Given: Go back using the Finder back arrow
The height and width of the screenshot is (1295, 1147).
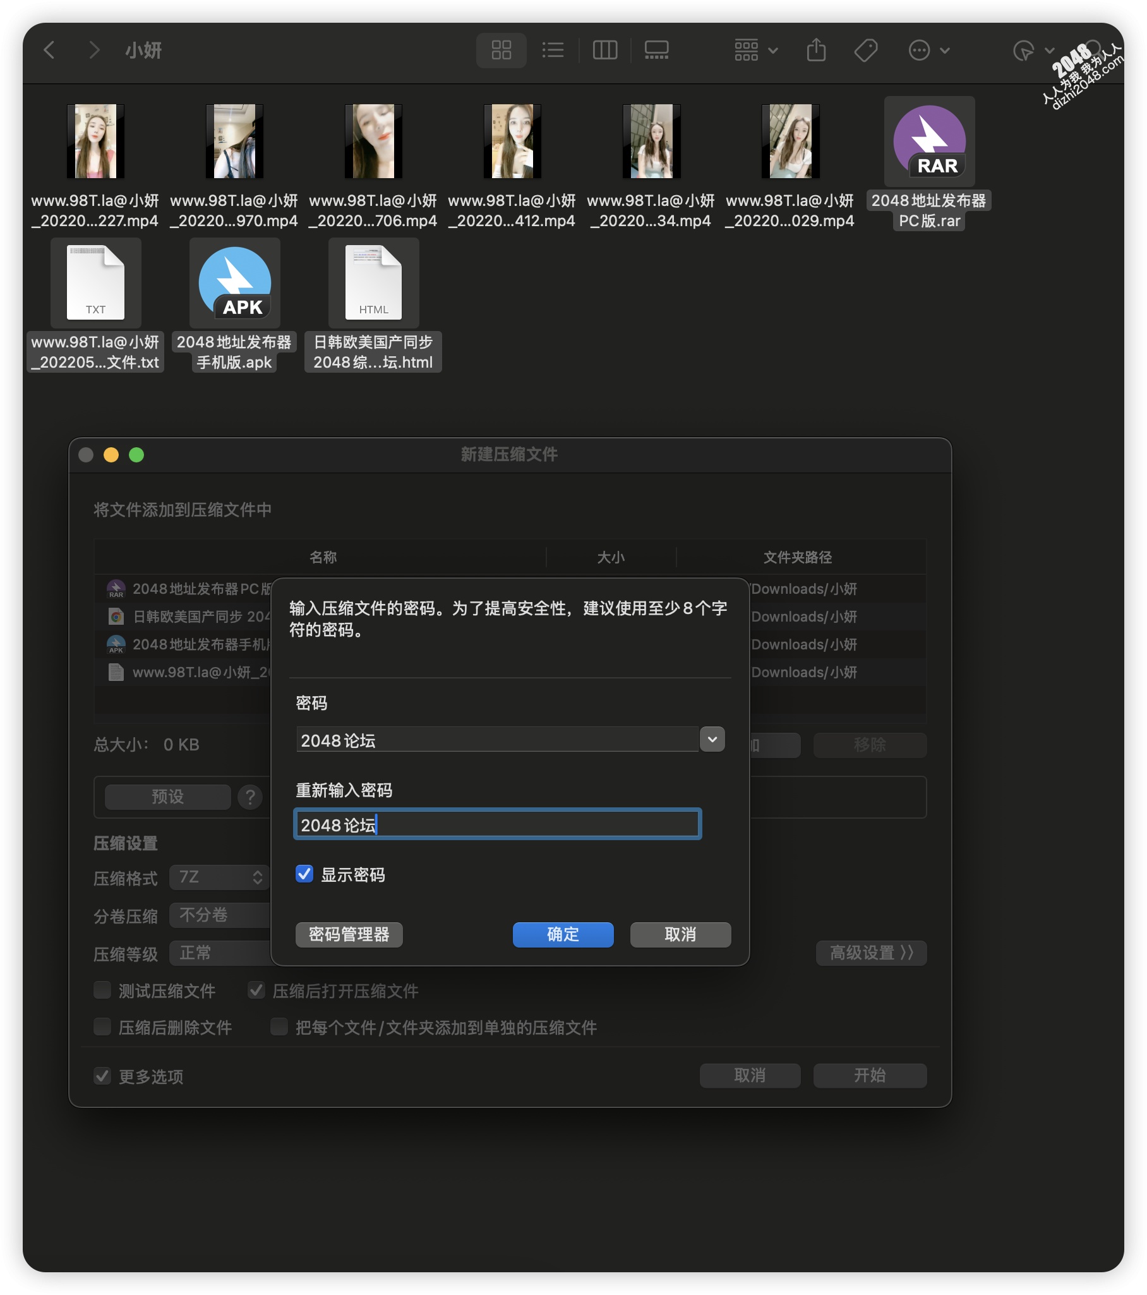Looking at the screenshot, I should pos(49,50).
